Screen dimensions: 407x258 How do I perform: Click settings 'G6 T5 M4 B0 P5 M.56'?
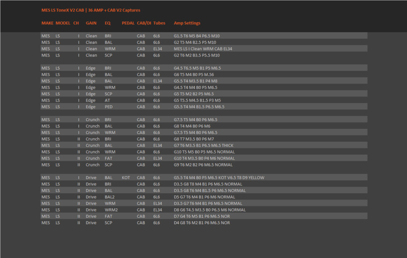click(194, 74)
